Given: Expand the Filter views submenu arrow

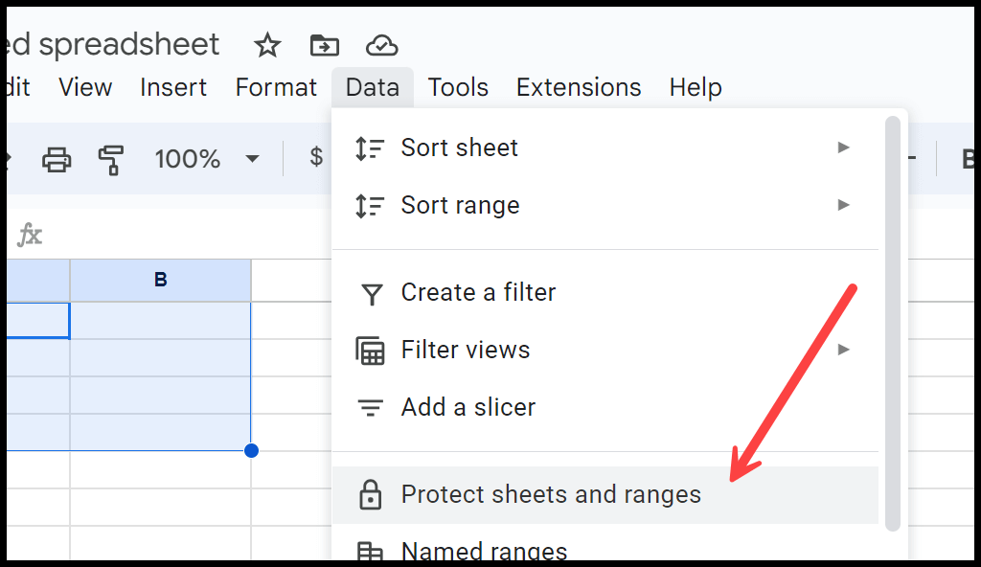Looking at the screenshot, I should [843, 350].
